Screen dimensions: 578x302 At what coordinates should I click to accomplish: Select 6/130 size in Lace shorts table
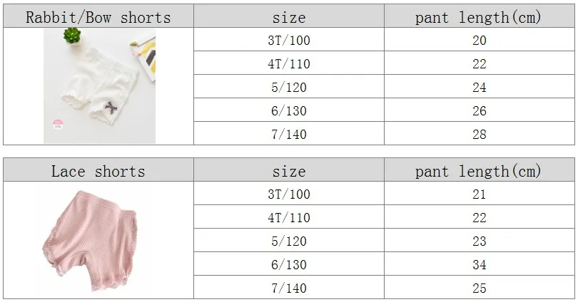click(289, 264)
